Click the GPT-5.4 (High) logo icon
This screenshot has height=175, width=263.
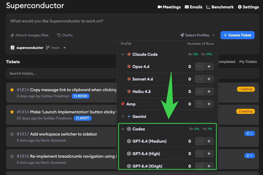click(x=129, y=154)
